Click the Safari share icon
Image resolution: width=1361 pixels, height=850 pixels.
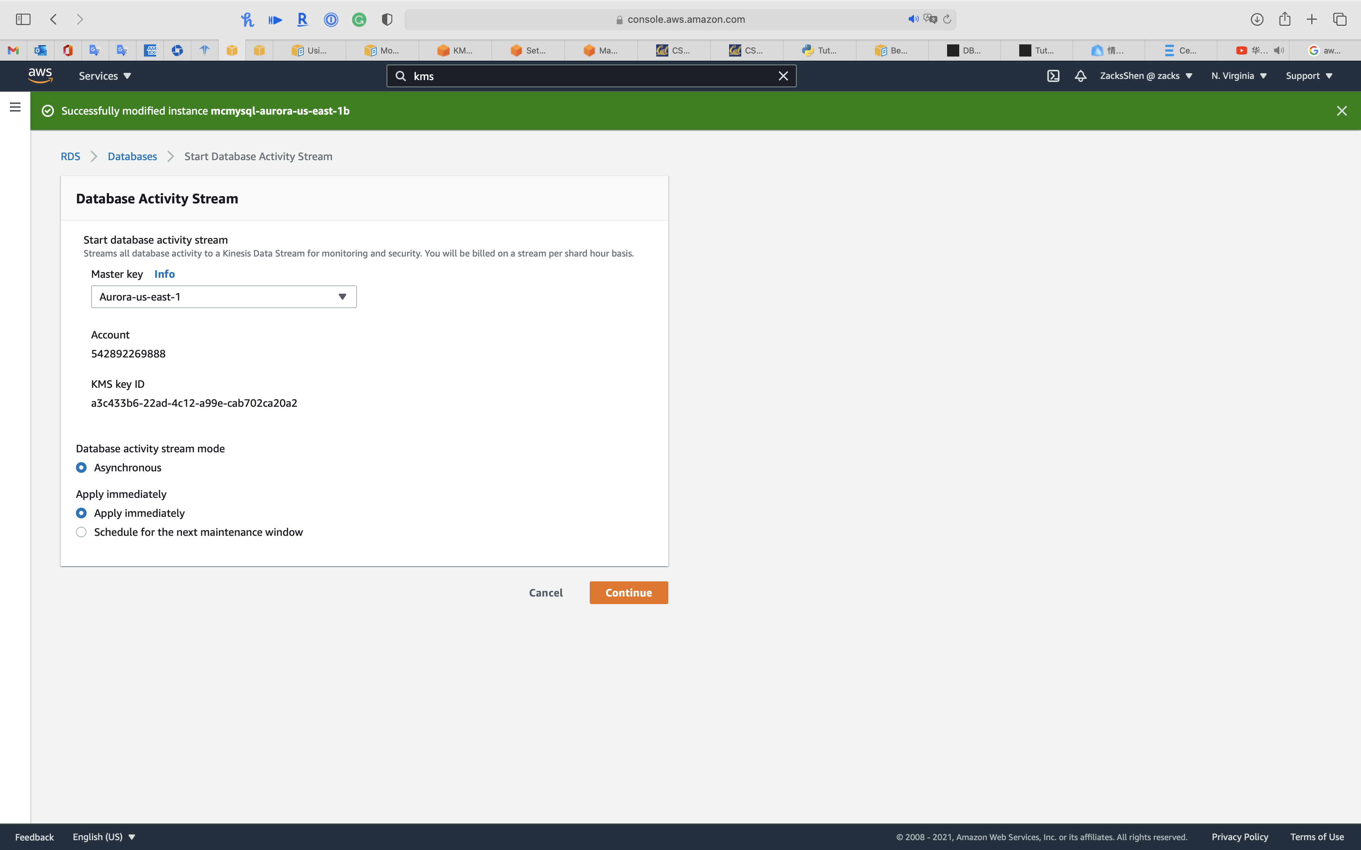click(1285, 19)
